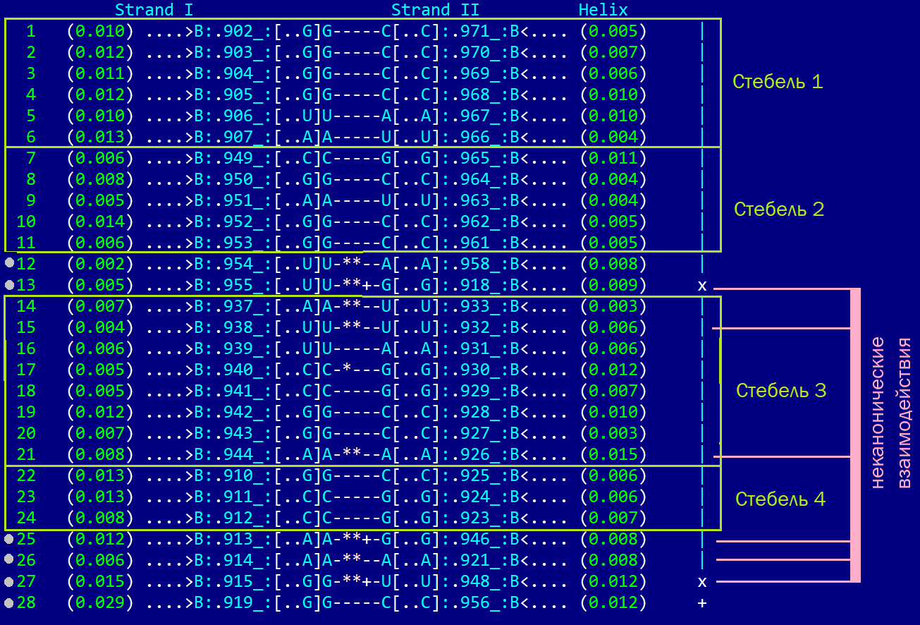The height and width of the screenshot is (625, 920).
Task: Click the A-**+-G pair in row 25
Action: (356, 539)
